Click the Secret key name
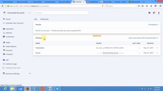163x91 pixels. click(x=38, y=53)
